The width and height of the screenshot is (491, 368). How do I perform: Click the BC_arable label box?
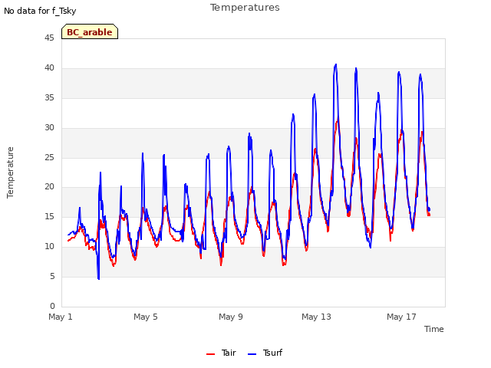coord(90,31)
